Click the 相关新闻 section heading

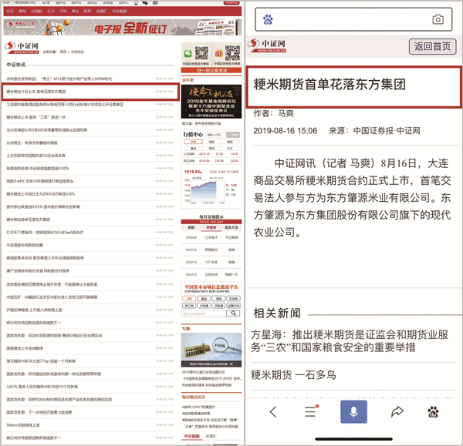[x=277, y=313]
